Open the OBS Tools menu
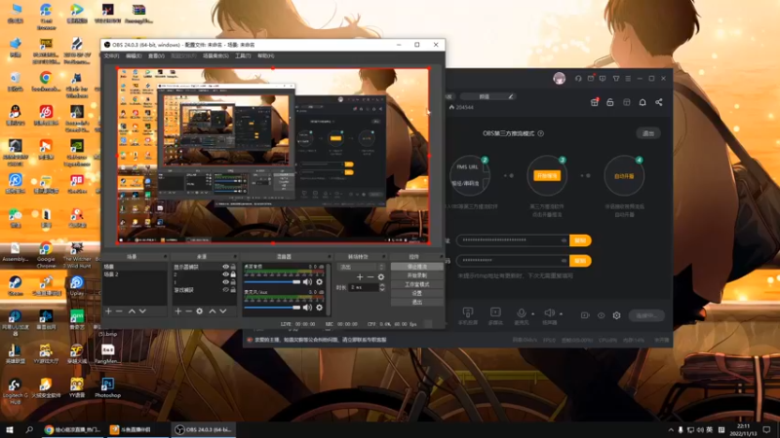Viewport: 780px width, 438px height. click(x=243, y=56)
